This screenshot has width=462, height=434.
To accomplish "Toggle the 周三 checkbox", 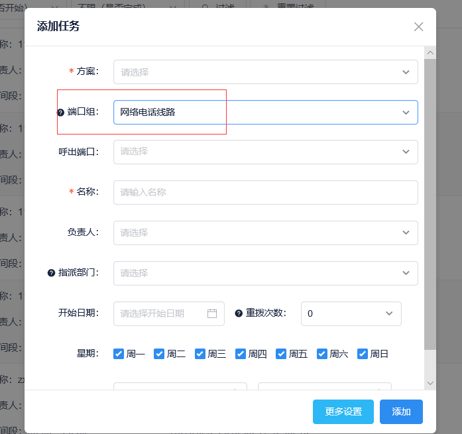I will pyautogui.click(x=200, y=354).
